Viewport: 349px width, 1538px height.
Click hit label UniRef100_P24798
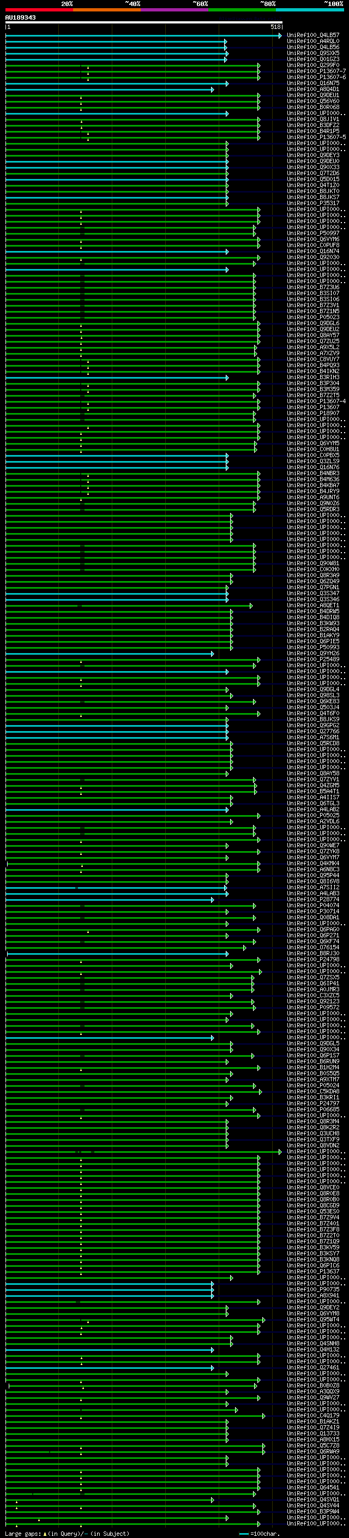pyautogui.click(x=313, y=960)
